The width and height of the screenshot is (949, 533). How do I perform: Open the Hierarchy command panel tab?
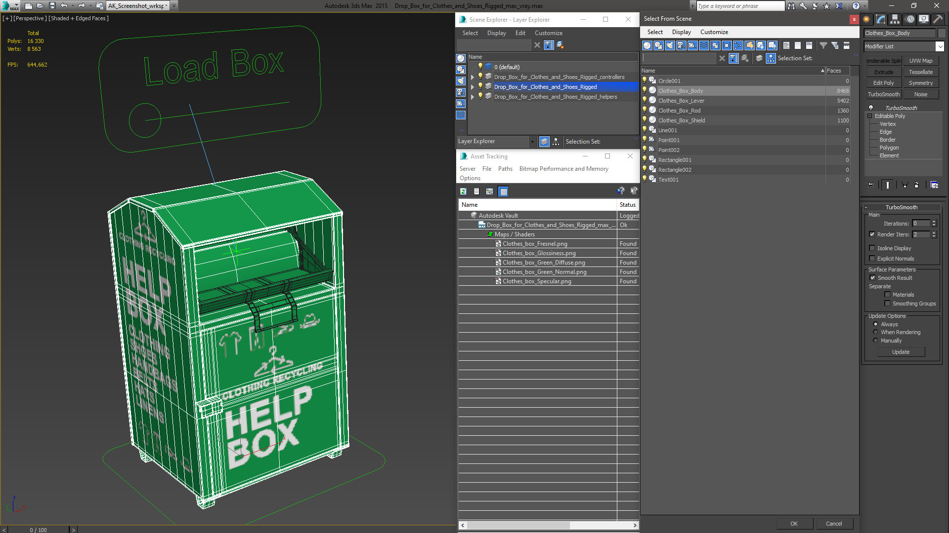[x=895, y=19]
